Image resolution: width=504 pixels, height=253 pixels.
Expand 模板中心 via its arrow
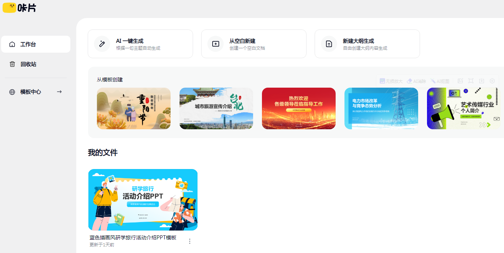[59, 92]
